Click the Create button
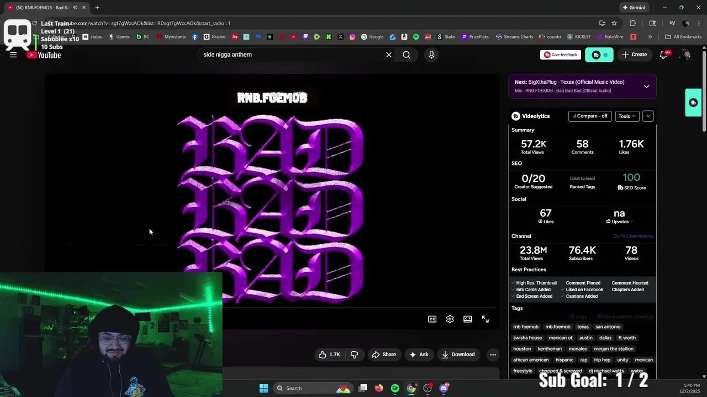This screenshot has width=707, height=397. 634,55
